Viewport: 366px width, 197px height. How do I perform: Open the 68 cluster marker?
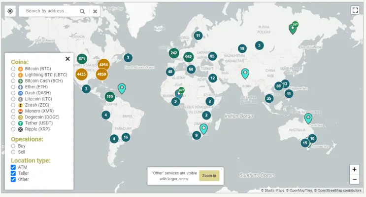coord(191,69)
